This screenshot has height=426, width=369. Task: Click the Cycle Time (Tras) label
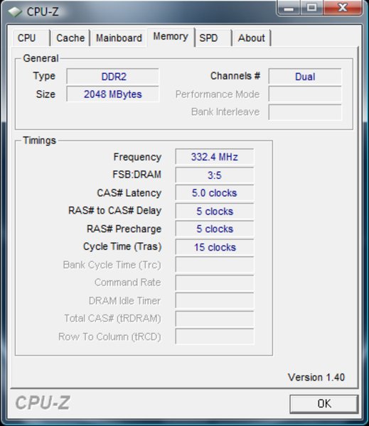122,246
